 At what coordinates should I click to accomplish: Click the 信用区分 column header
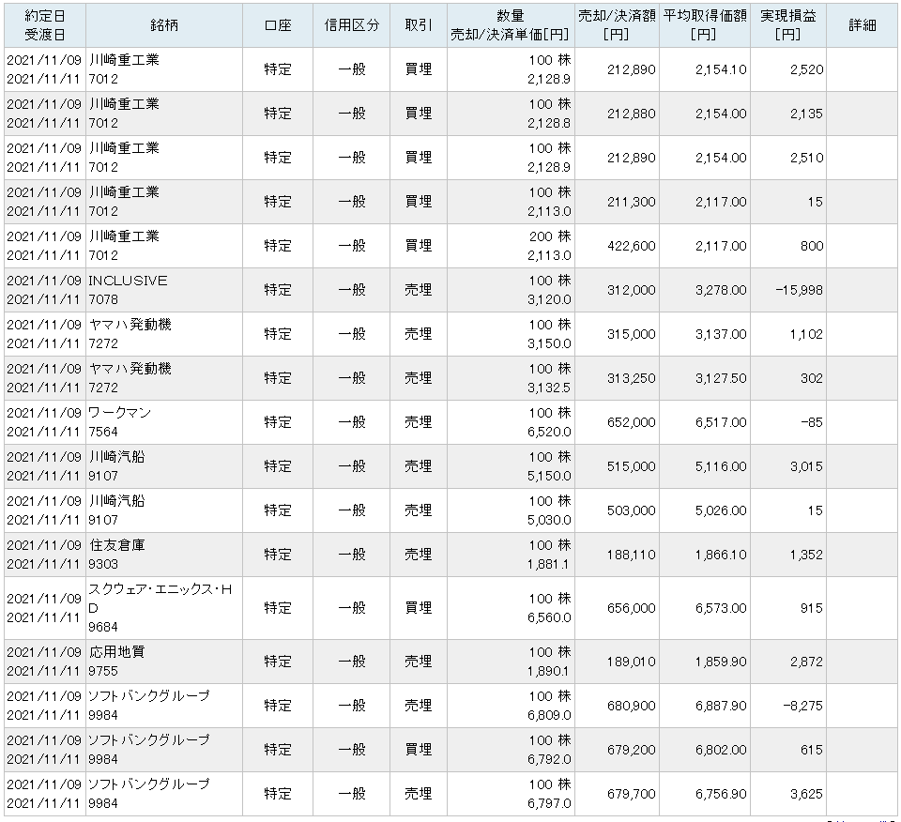[x=352, y=25]
